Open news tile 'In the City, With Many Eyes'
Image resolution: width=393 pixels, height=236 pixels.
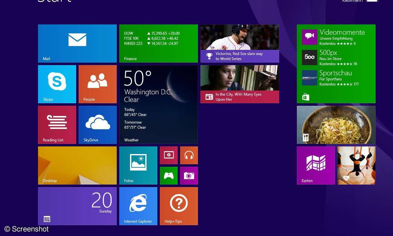pyautogui.click(x=240, y=84)
